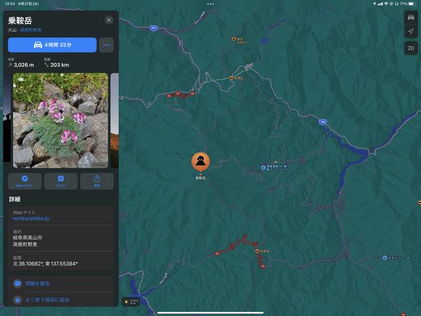
Task: Tap the add to guide plus button
Action: coord(61,181)
